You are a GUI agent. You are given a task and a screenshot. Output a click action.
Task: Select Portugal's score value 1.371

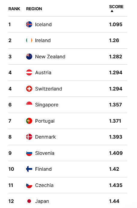[x=115, y=121]
